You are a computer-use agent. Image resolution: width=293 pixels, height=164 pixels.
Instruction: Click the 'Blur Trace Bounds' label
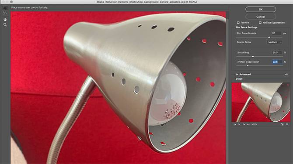click(x=246, y=33)
